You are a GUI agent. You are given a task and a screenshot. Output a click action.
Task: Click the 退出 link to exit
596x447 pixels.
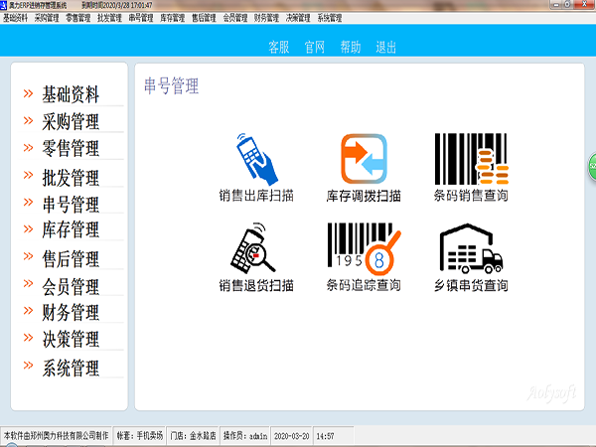[385, 47]
